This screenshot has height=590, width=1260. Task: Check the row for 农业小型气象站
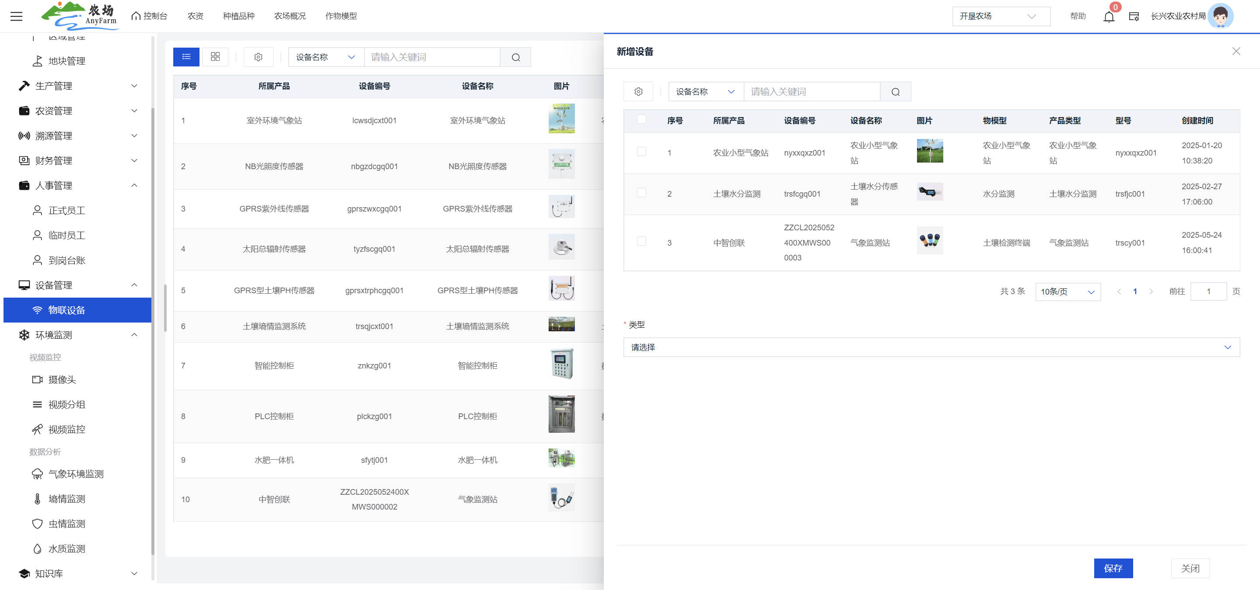pos(641,152)
